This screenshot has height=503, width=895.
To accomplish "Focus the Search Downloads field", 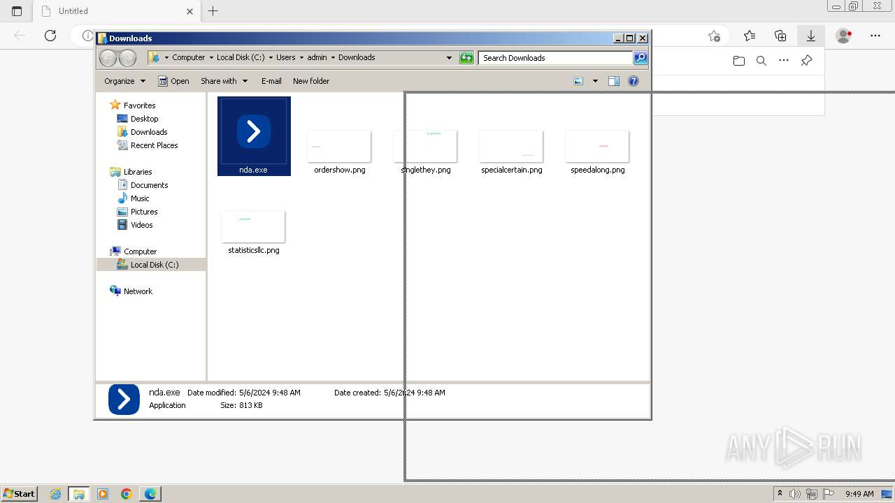I will click(x=556, y=58).
